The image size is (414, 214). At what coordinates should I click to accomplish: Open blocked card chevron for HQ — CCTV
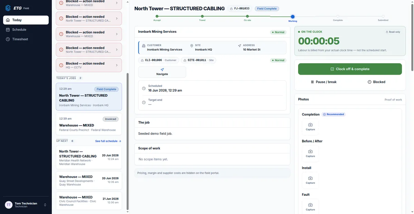click(117, 65)
